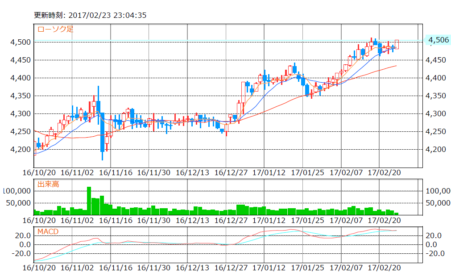Click 4,250 on the right price axis
Image resolution: width=451 pixels, height=273 pixels.
435,132
